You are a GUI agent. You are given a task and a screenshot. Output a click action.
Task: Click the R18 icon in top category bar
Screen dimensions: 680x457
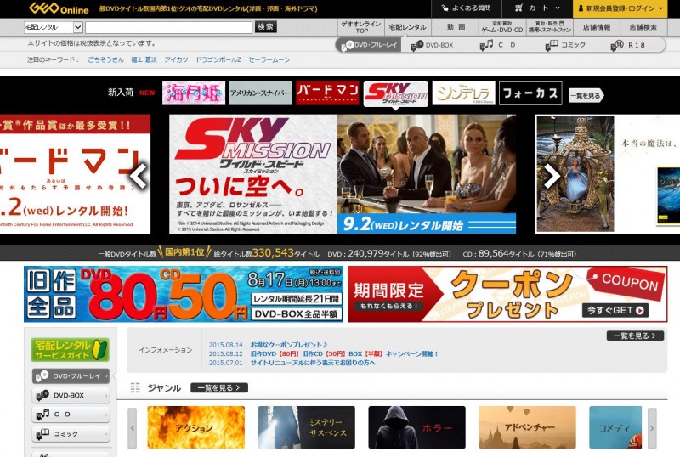click(617, 45)
